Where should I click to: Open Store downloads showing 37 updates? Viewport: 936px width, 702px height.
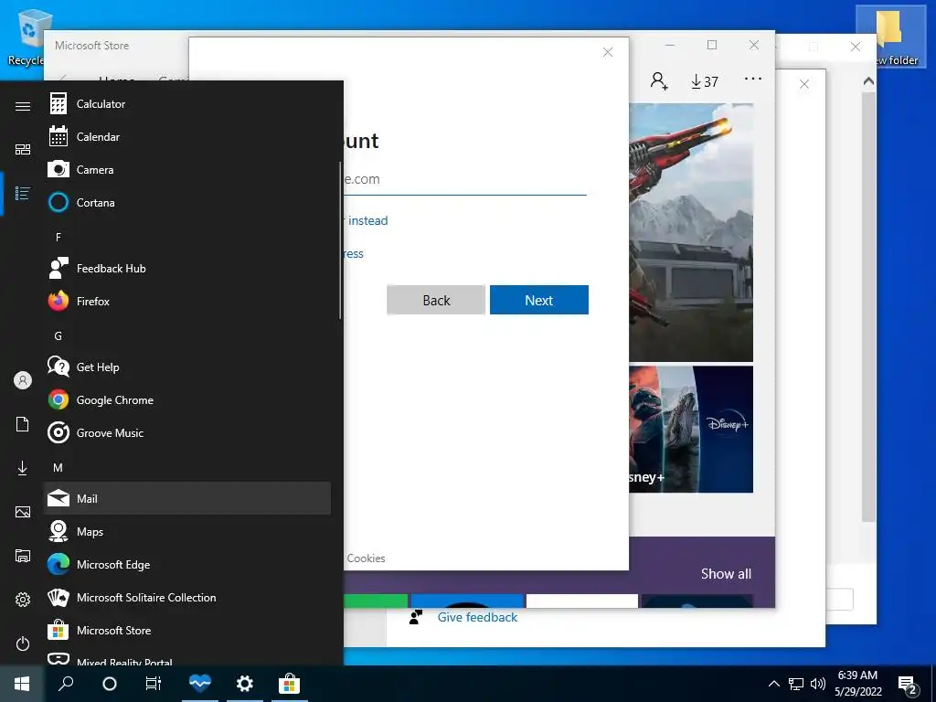pyautogui.click(x=705, y=81)
